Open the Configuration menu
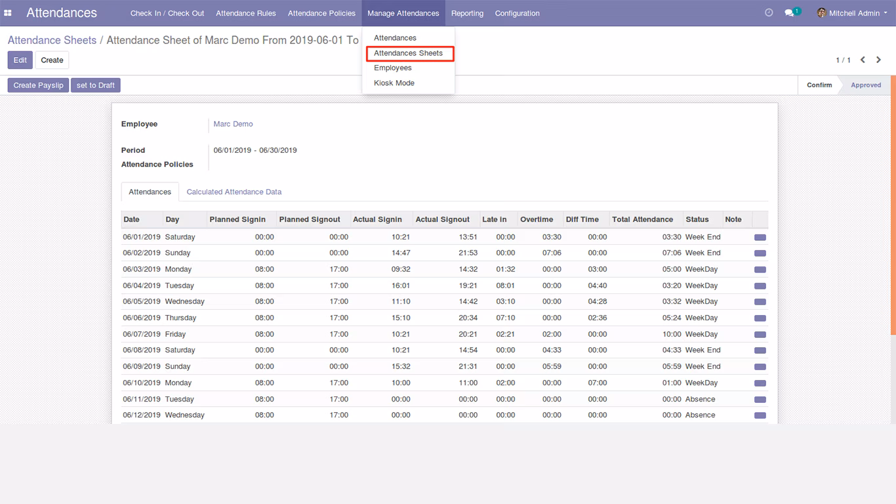Viewport: 896px width, 504px height. pos(518,13)
